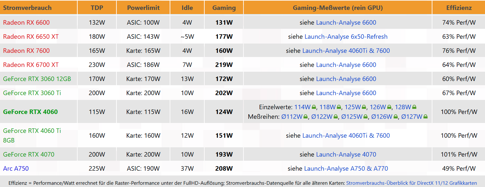Click the lock icon after 118W
This screenshot has height=187, width=485.
339,107
